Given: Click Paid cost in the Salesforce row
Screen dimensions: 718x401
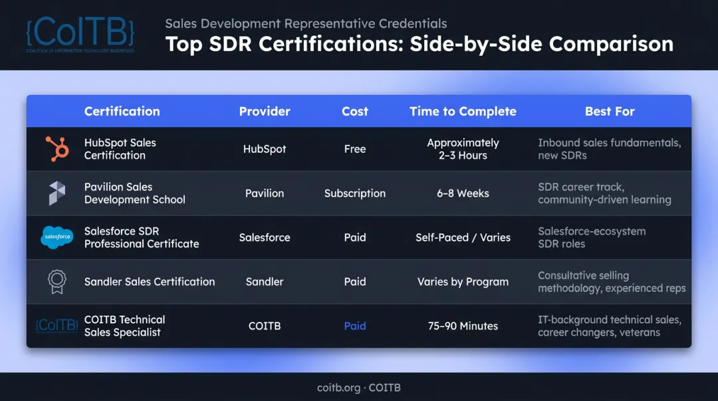Looking at the screenshot, I should coord(355,237).
